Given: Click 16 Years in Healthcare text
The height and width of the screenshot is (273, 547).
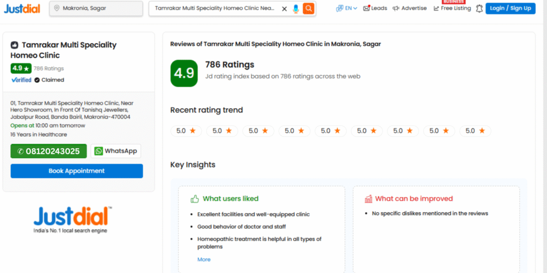Looking at the screenshot, I should click(x=38, y=134).
